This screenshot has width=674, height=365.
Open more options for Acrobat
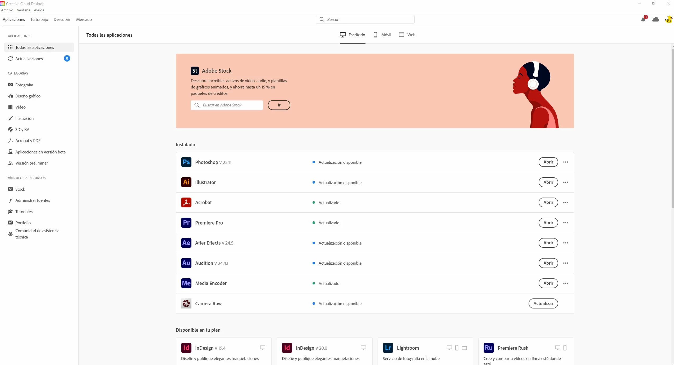click(x=566, y=203)
